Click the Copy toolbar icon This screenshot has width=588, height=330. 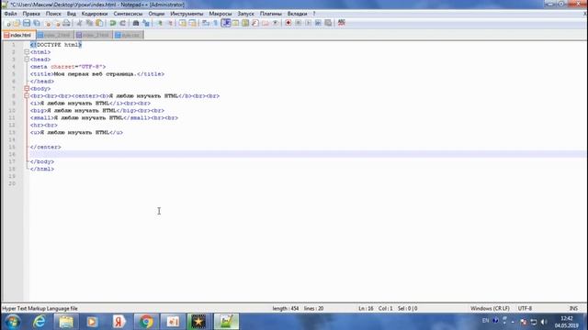89,23
